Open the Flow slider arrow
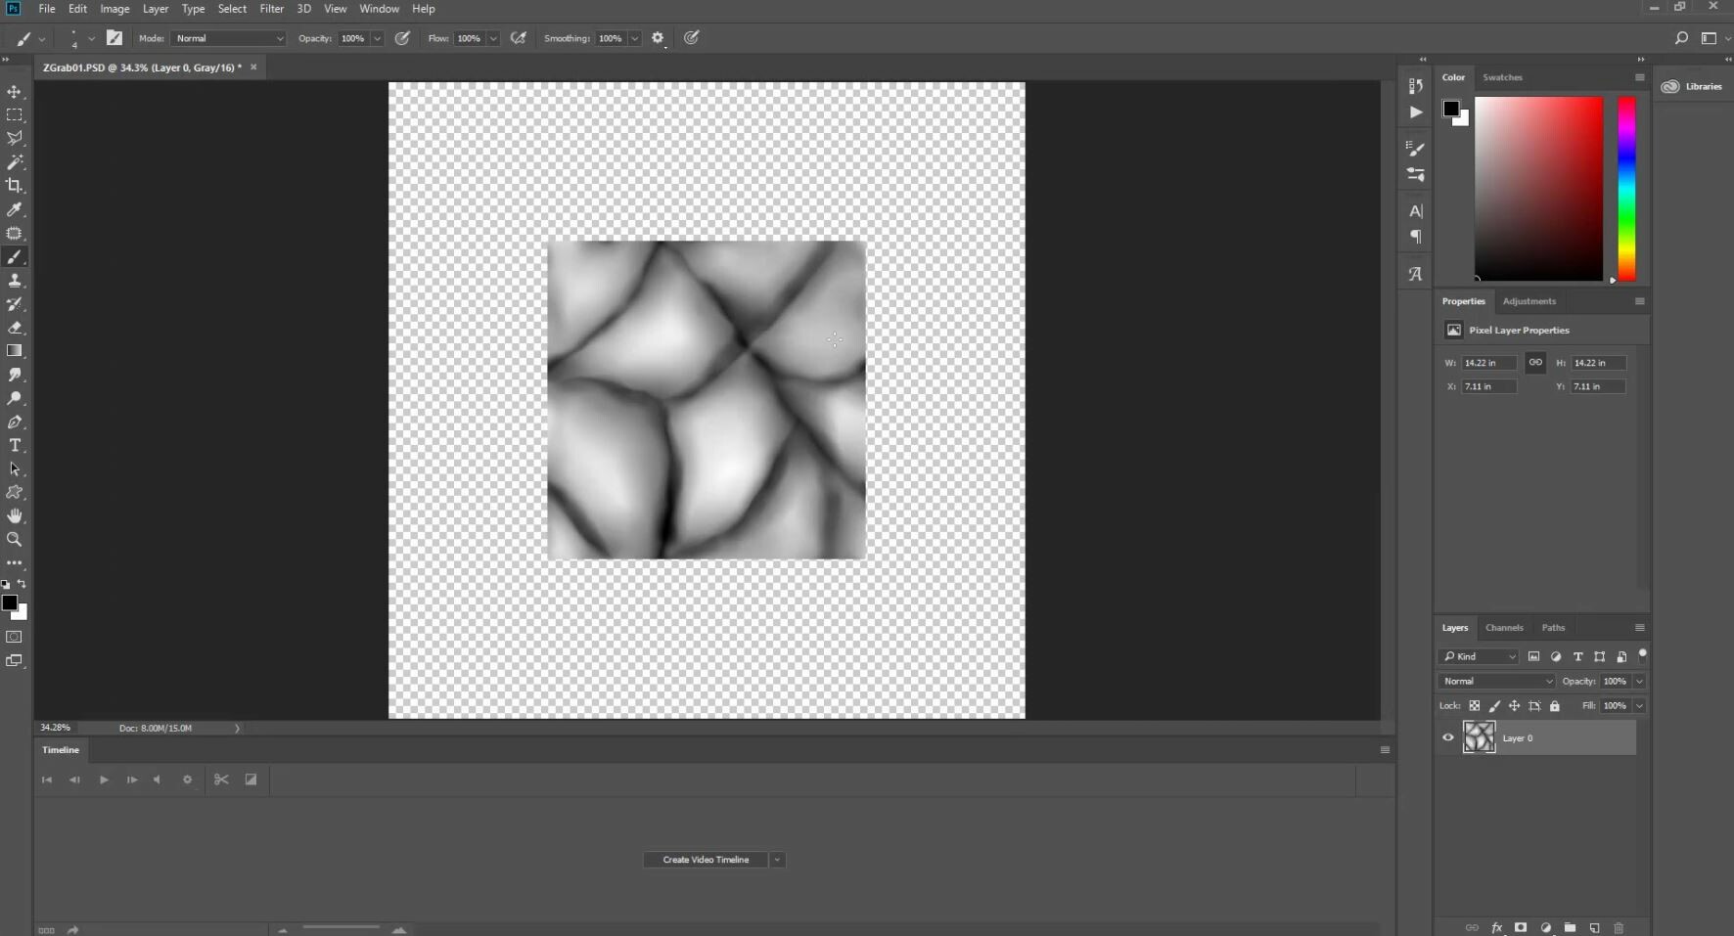1734x936 pixels. (x=493, y=38)
